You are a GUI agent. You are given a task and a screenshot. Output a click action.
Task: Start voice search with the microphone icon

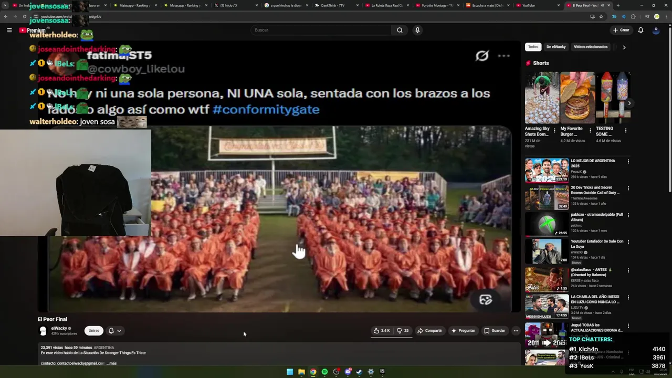coord(417,30)
